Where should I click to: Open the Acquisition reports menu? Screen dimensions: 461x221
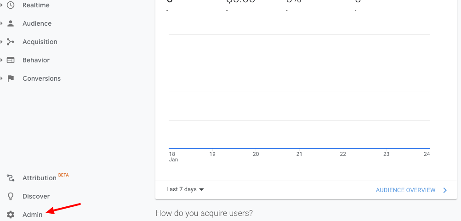(40, 42)
